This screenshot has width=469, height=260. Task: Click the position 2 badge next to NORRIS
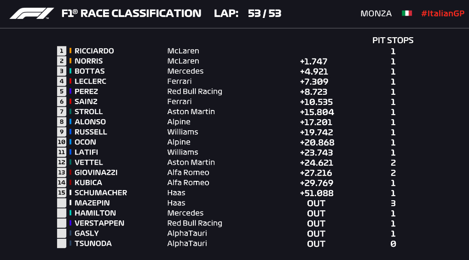[x=61, y=61]
